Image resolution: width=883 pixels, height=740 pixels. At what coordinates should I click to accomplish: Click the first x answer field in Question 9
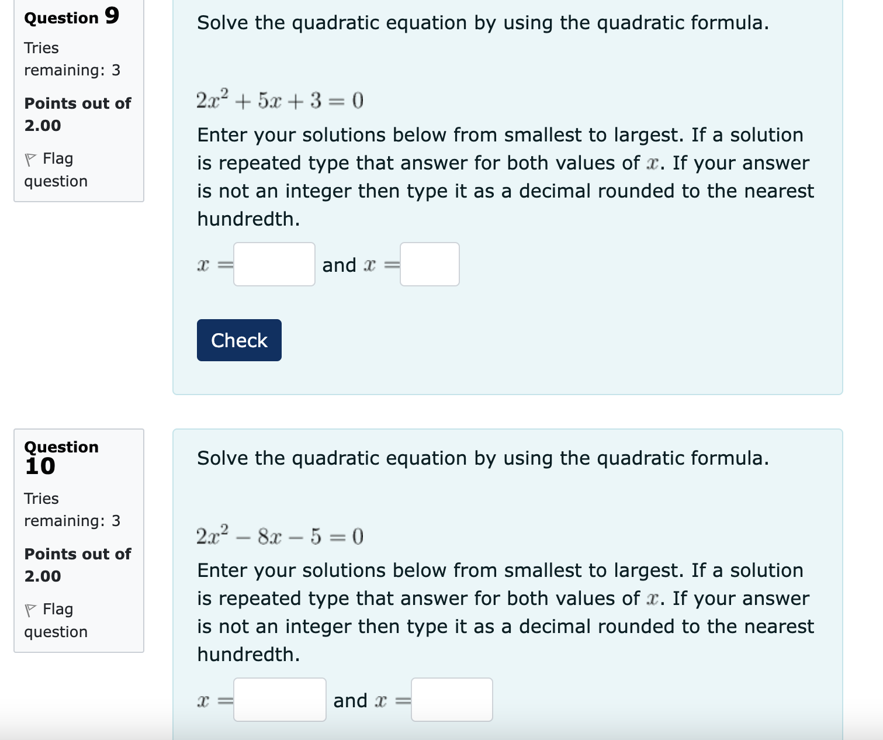pos(273,264)
